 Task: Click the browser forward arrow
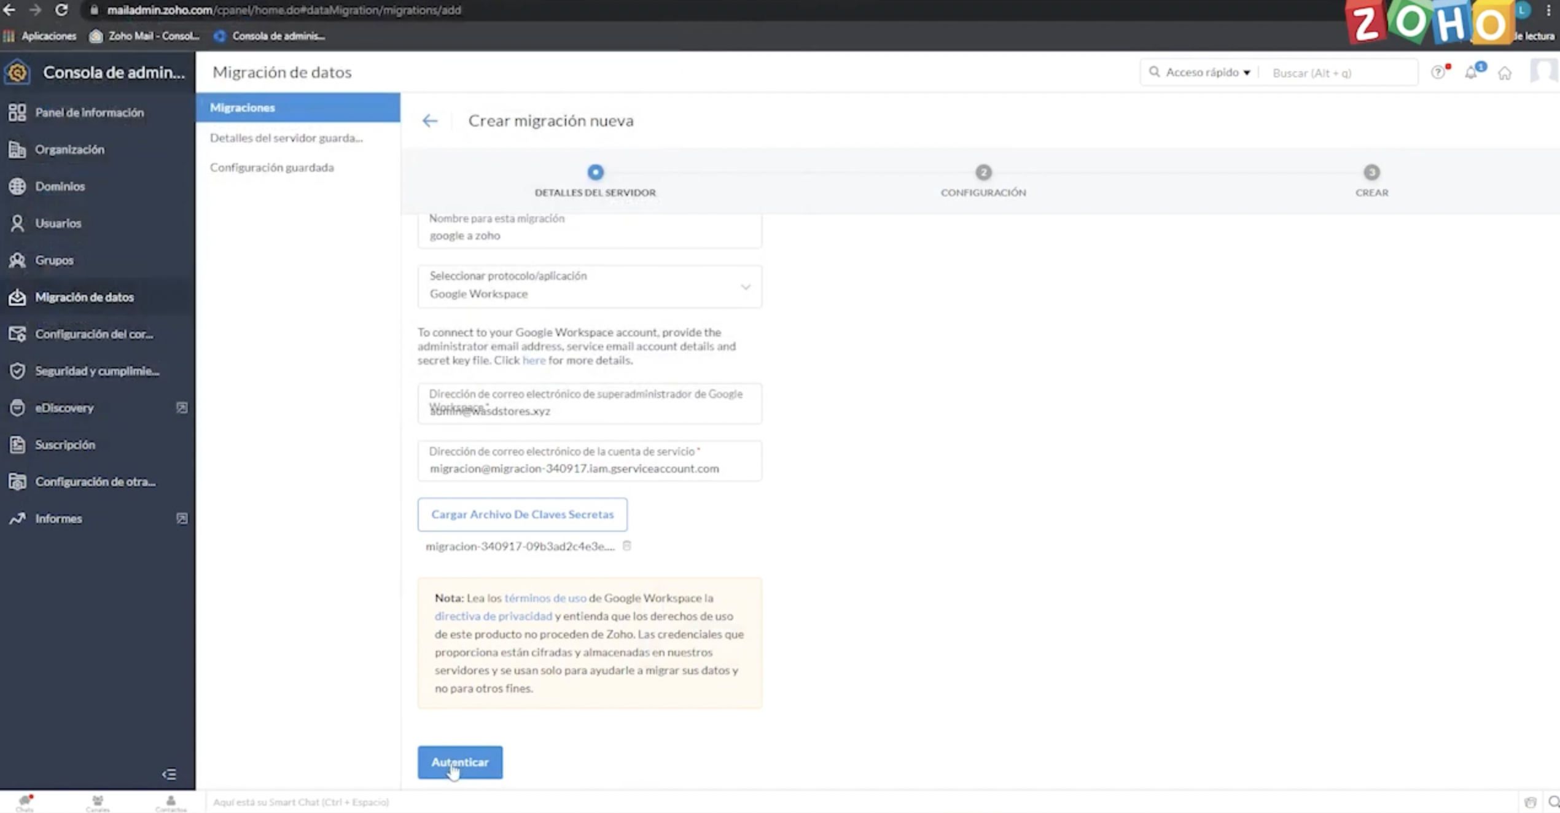click(x=35, y=10)
